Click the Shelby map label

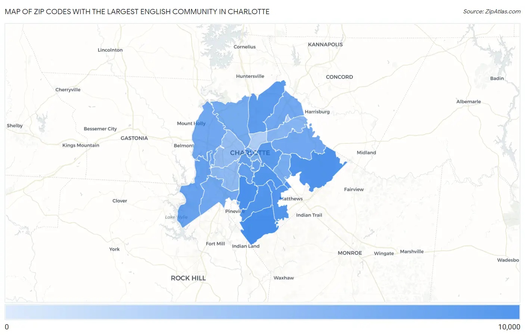point(15,126)
